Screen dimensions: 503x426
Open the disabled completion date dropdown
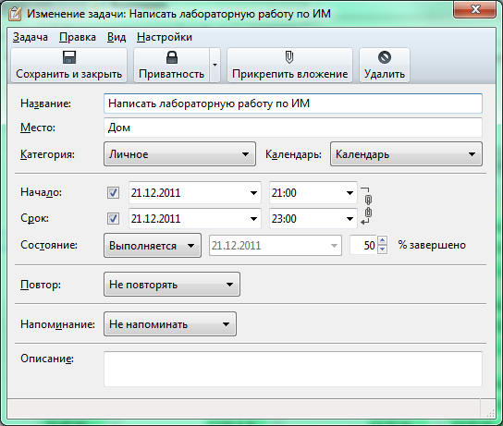(334, 246)
